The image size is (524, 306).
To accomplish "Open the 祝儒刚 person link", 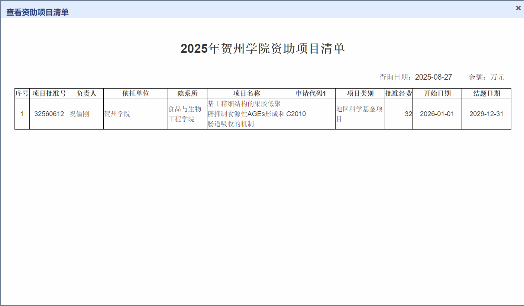I will pyautogui.click(x=80, y=114).
